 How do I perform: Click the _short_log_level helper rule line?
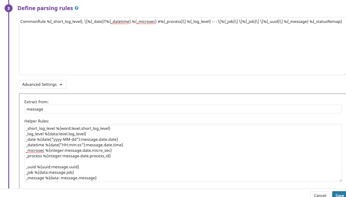click(68, 128)
